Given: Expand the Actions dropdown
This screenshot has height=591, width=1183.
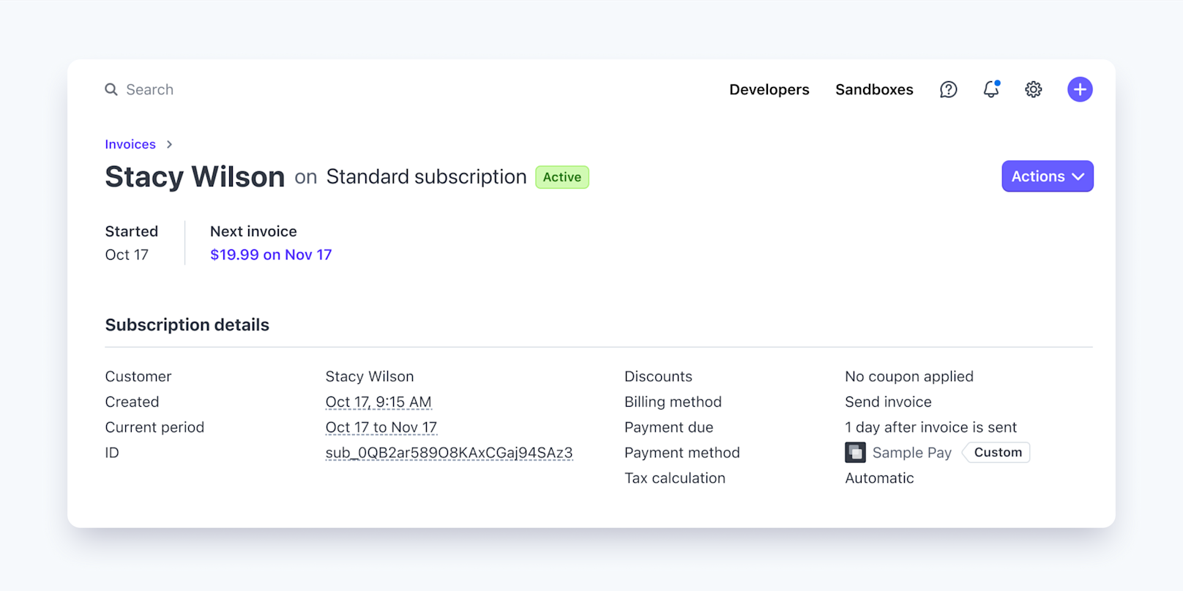Looking at the screenshot, I should coord(1047,176).
